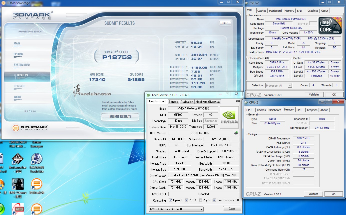Select RESULTS in 3DMark Vantage sidebar
346x215 pixels.
click(27, 77)
